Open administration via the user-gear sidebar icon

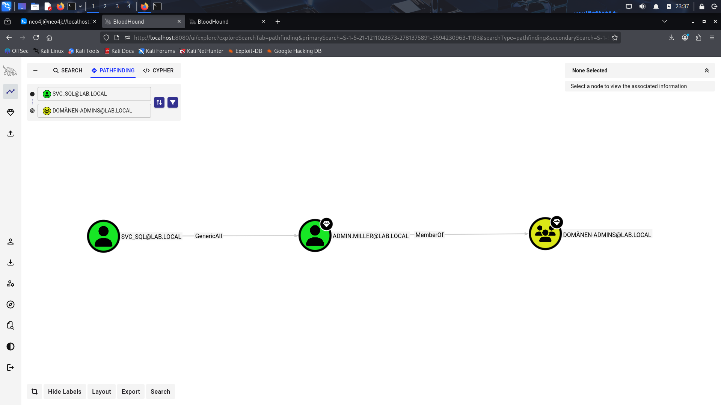10,283
